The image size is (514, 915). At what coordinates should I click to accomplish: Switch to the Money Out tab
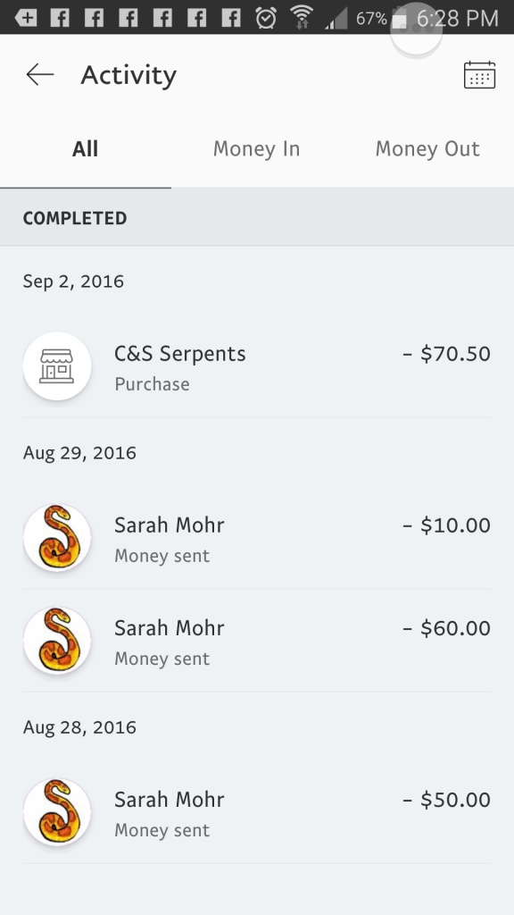click(x=427, y=149)
